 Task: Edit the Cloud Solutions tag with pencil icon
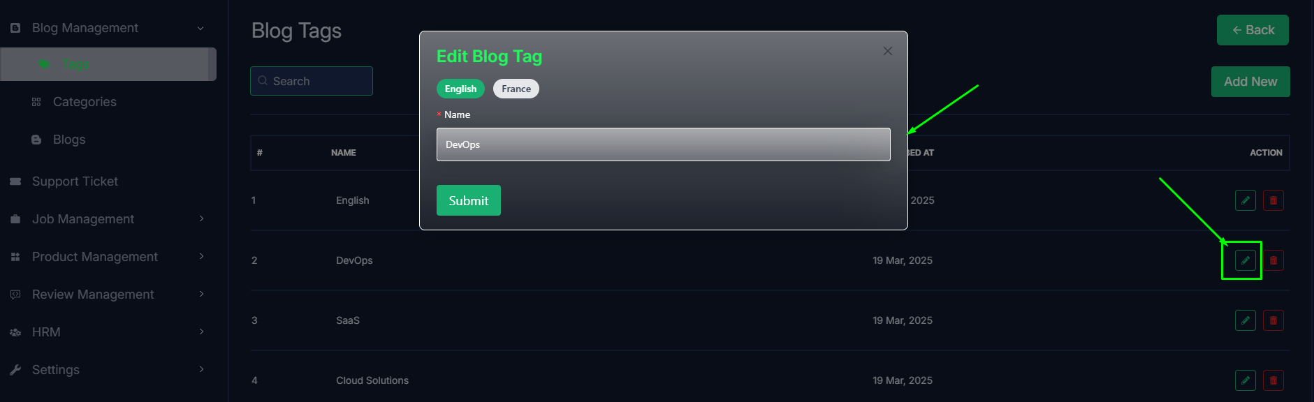(x=1245, y=380)
